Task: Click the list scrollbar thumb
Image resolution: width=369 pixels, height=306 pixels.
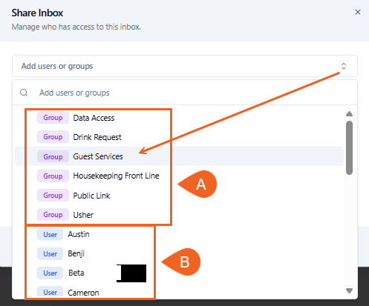Action: [349, 147]
